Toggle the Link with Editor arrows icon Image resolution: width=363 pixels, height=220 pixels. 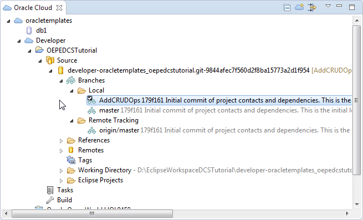[x=312, y=7]
